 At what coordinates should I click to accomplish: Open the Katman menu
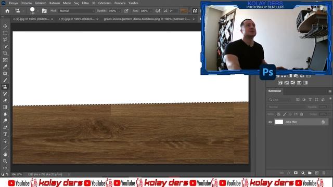55,3
